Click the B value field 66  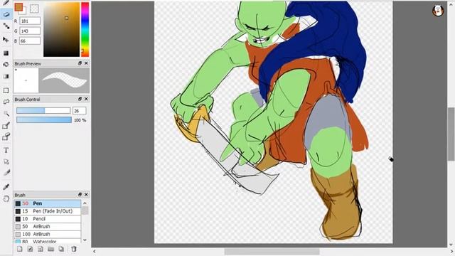pos(30,41)
